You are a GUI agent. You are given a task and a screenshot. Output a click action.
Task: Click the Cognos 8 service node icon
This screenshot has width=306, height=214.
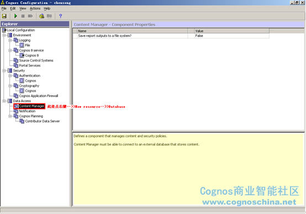(x=16, y=50)
